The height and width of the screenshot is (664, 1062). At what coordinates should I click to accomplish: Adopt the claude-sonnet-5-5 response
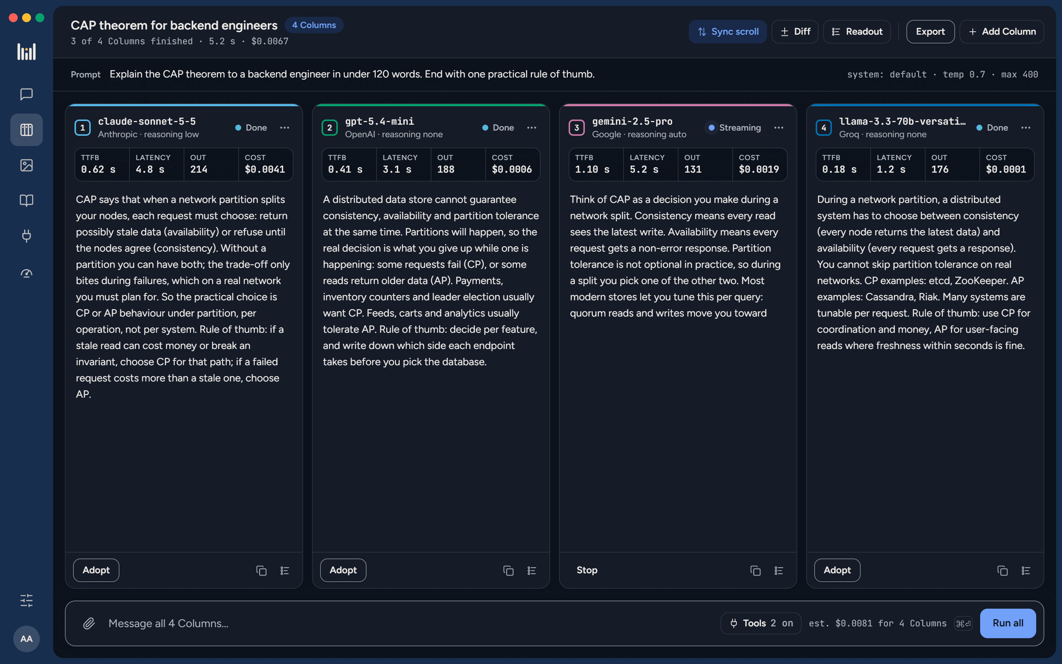[96, 570]
